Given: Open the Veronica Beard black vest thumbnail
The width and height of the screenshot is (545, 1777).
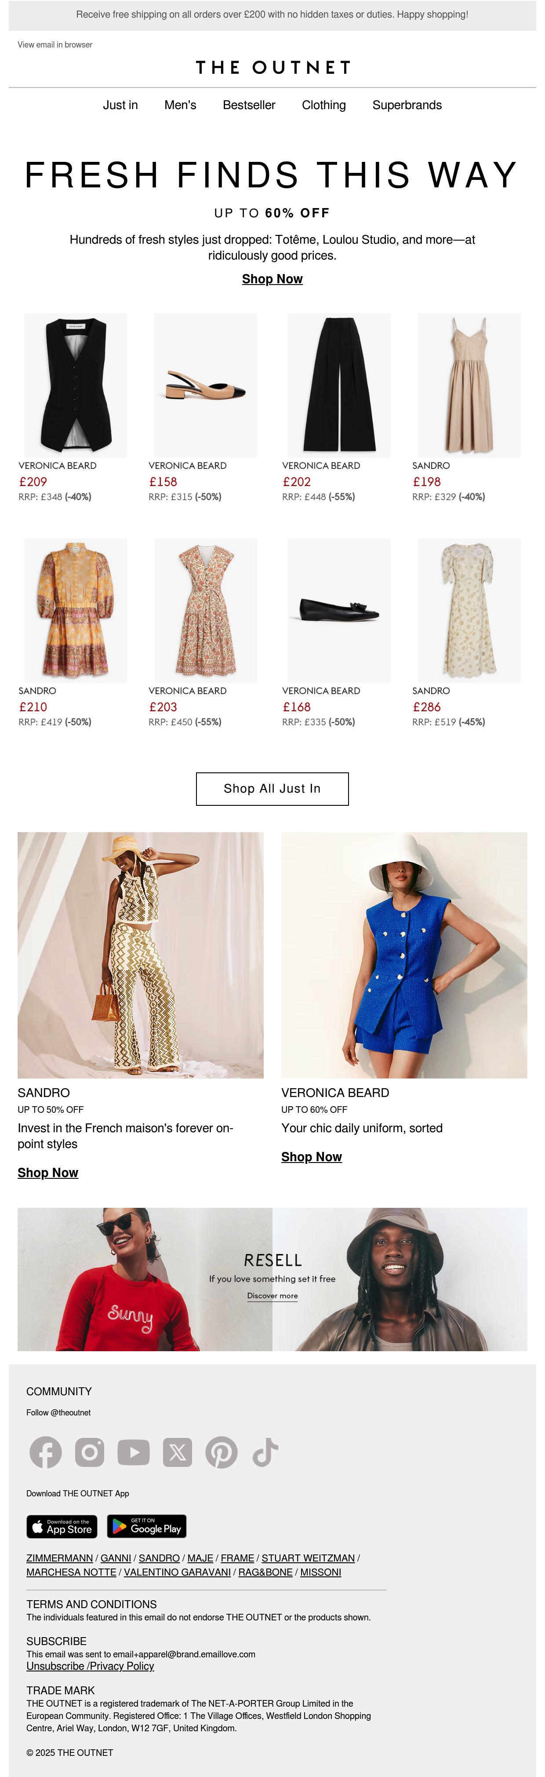Looking at the screenshot, I should tap(76, 385).
